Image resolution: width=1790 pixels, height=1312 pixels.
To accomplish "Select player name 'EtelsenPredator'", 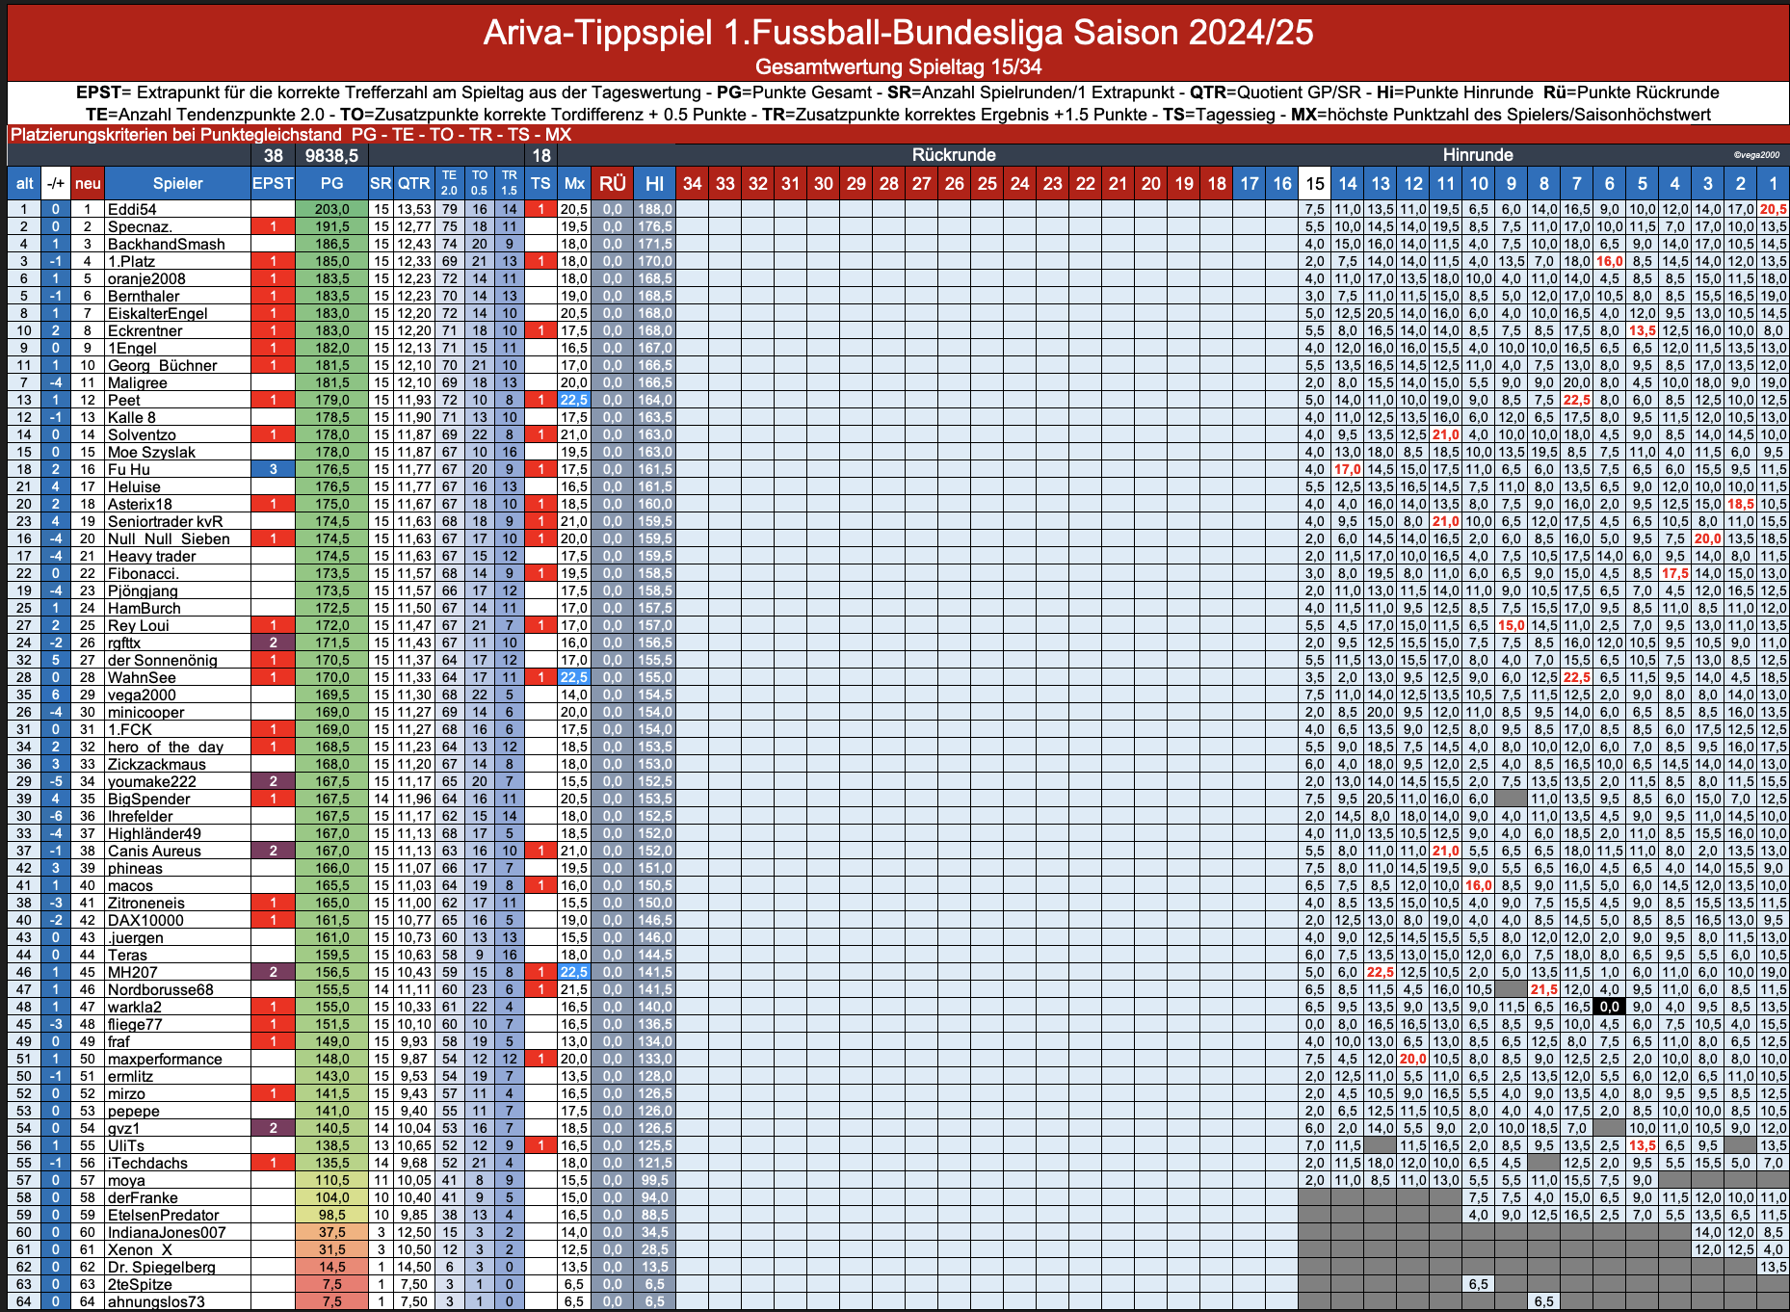I will click(163, 1215).
